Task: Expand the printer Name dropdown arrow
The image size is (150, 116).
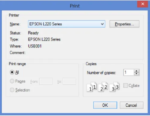Action: coord(102,24)
